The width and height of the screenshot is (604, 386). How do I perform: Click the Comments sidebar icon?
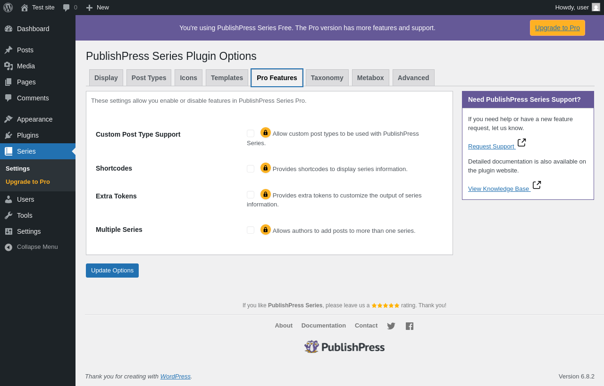8,98
